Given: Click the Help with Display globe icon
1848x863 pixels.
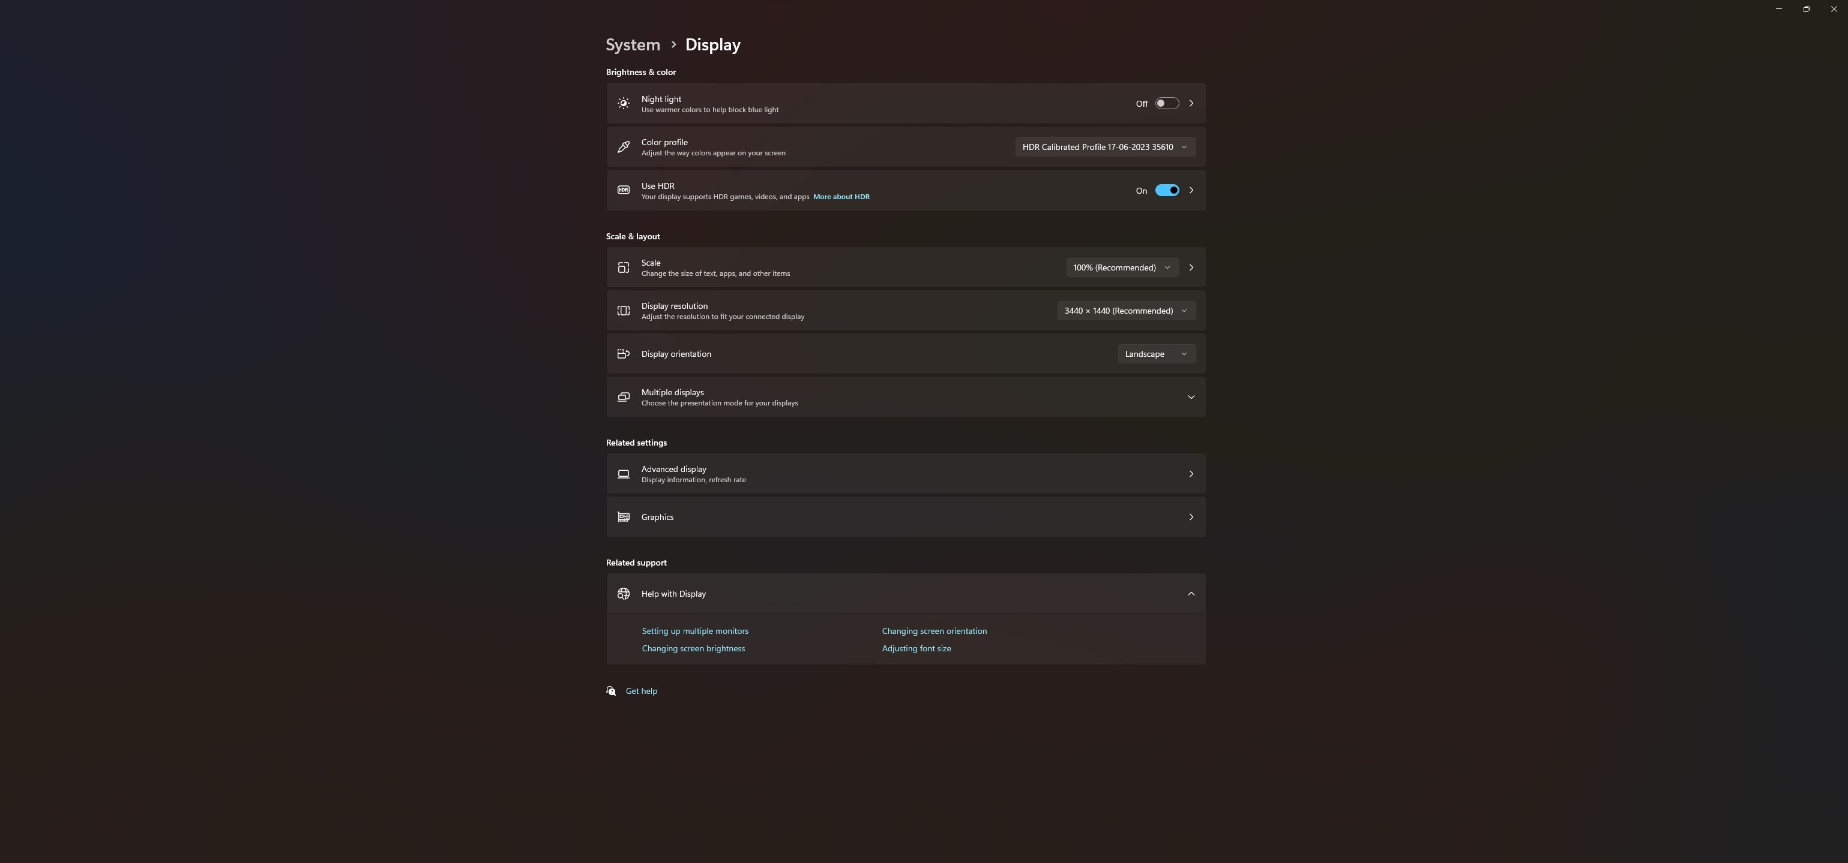Looking at the screenshot, I should pos(624,594).
